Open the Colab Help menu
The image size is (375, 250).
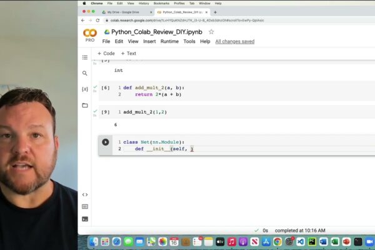[x=205, y=41]
